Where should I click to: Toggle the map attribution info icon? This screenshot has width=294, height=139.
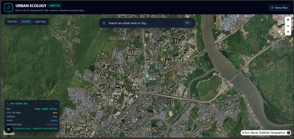tap(289, 133)
